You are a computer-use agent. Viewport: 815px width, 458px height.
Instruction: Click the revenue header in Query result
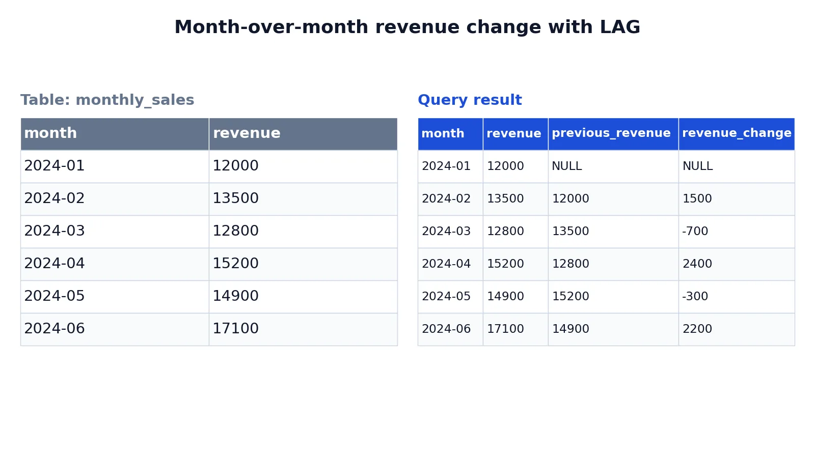point(515,134)
